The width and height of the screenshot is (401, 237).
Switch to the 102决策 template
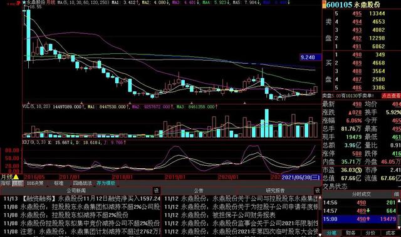point(35,183)
